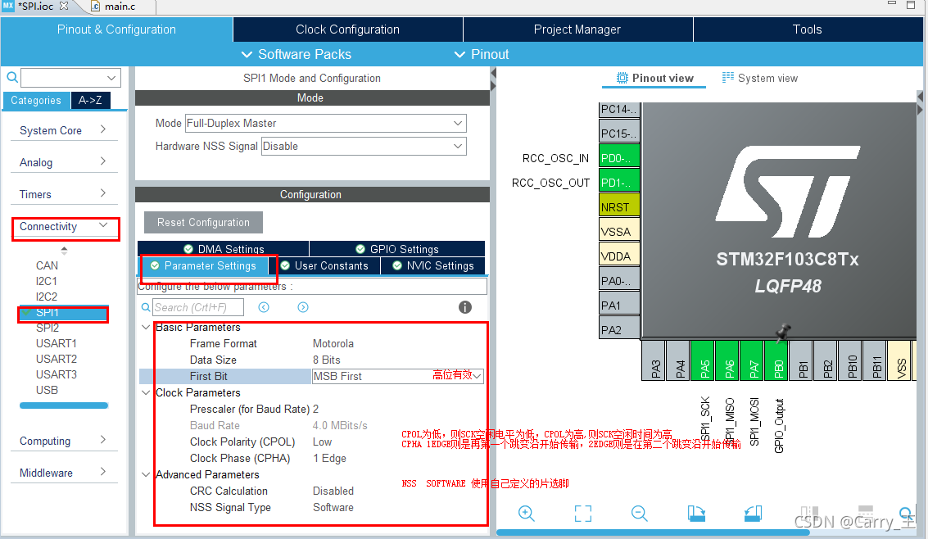Zoom out of the pinout view
The image size is (928, 539).
click(x=639, y=514)
